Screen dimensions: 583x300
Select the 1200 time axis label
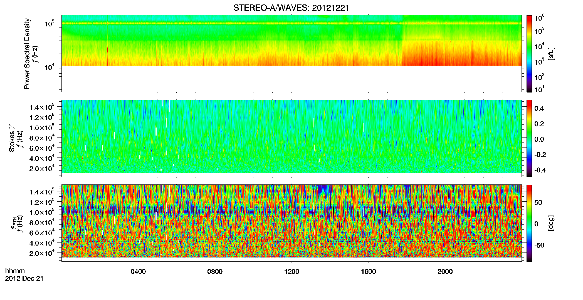tap(292, 272)
